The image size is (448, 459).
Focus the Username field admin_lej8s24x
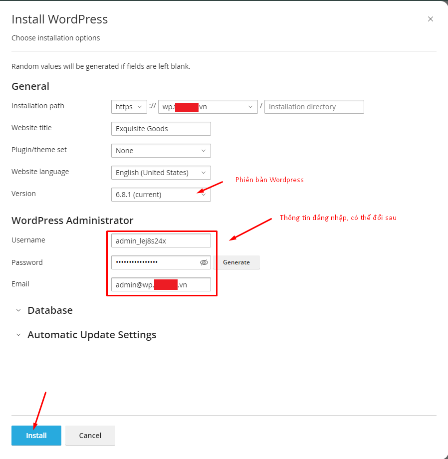(161, 241)
